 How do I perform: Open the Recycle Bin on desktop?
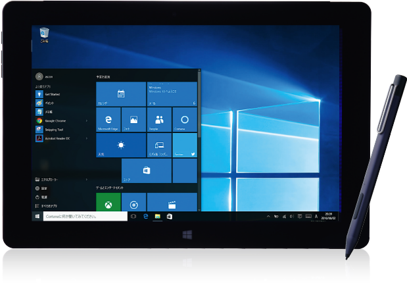(x=45, y=34)
